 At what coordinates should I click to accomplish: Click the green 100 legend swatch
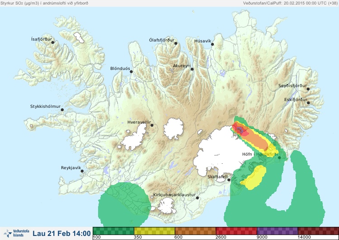click(x=113, y=231)
